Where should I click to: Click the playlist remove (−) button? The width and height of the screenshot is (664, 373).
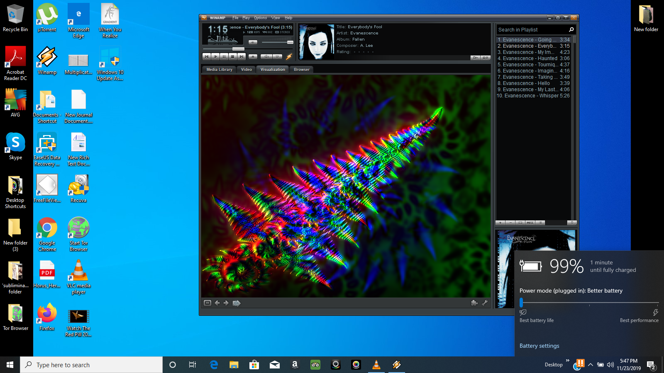(510, 223)
